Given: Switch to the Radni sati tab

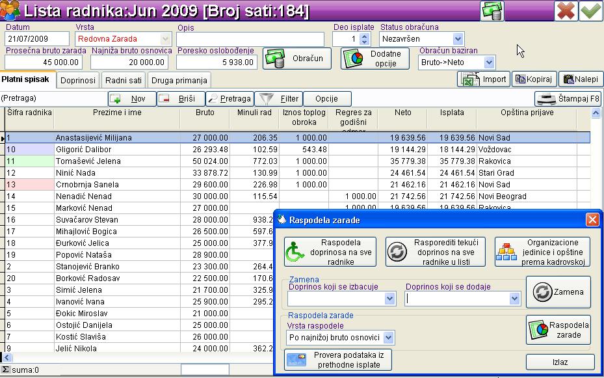Looking at the screenshot, I should coord(124,80).
